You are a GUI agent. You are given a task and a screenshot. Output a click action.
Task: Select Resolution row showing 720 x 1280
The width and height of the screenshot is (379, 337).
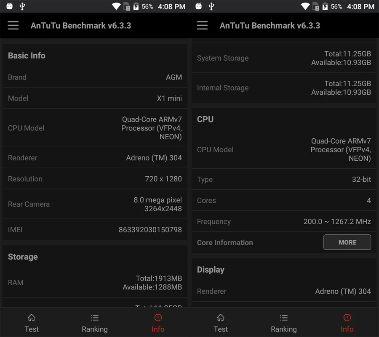click(95, 179)
